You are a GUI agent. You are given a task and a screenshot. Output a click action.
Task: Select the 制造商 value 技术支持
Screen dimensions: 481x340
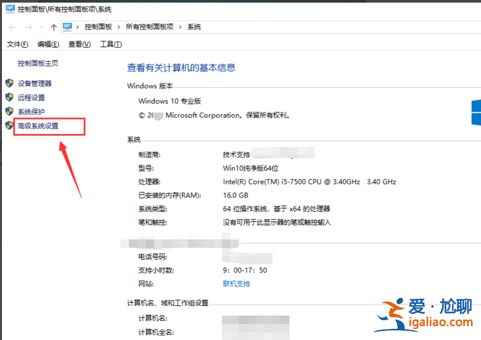pos(236,155)
